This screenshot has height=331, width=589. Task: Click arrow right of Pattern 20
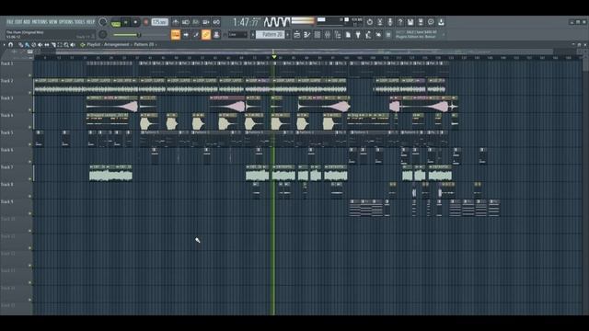pos(288,35)
